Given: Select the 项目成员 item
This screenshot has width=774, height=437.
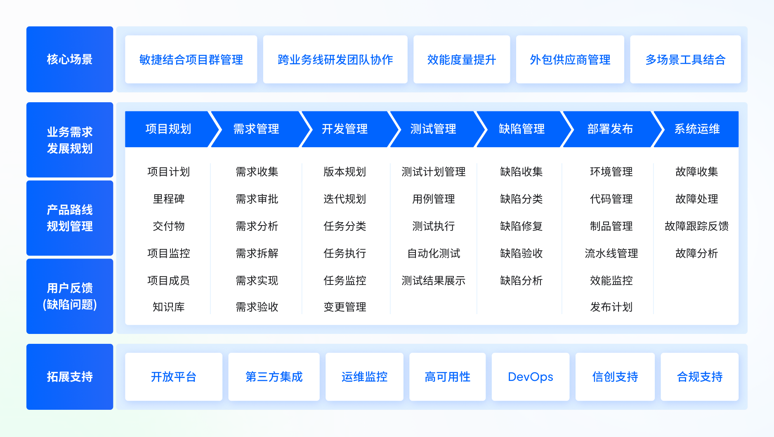Looking at the screenshot, I should tap(168, 280).
